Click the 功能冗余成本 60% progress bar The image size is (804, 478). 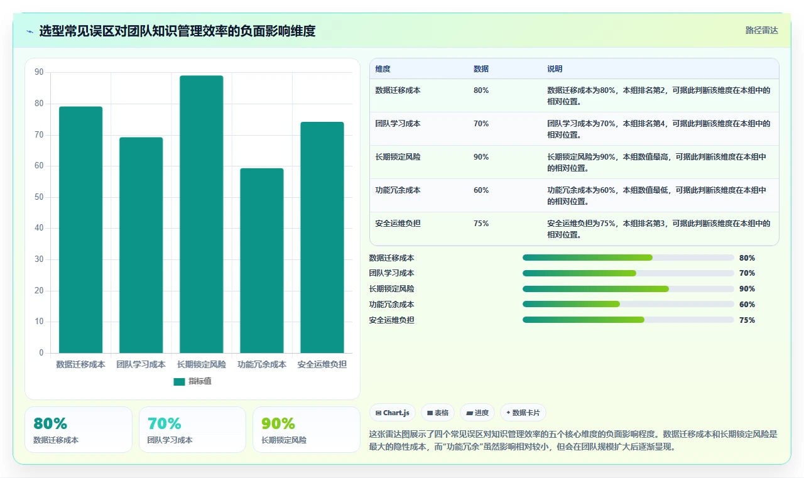[628, 305]
